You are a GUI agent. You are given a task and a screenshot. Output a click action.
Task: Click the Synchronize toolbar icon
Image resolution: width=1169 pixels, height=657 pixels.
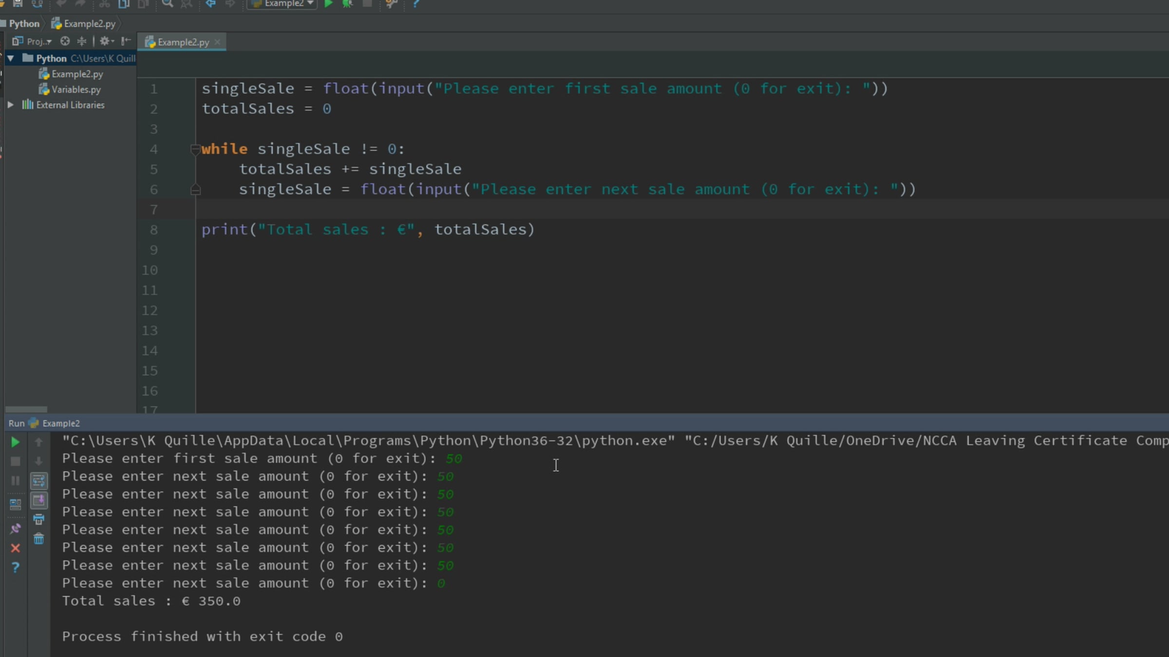pyautogui.click(x=37, y=3)
